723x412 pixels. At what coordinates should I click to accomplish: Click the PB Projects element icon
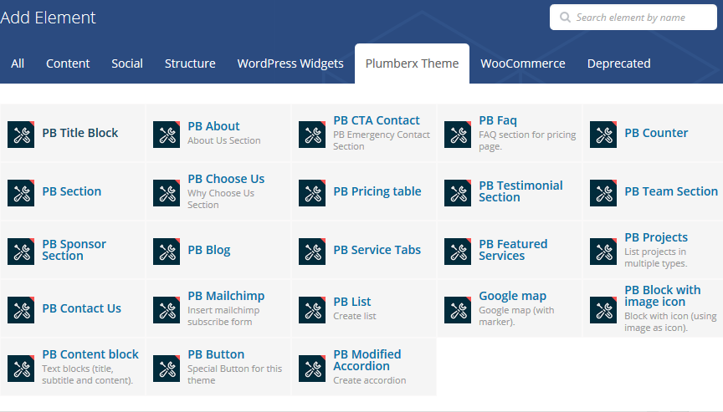[603, 251]
